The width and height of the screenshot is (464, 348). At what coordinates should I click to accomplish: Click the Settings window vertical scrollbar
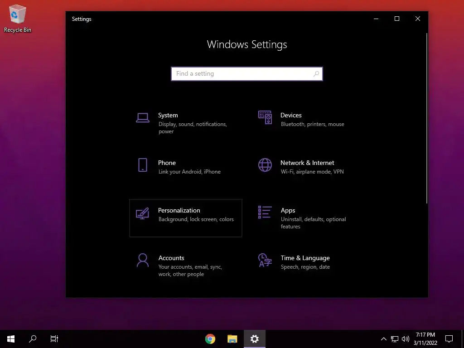(x=427, y=118)
